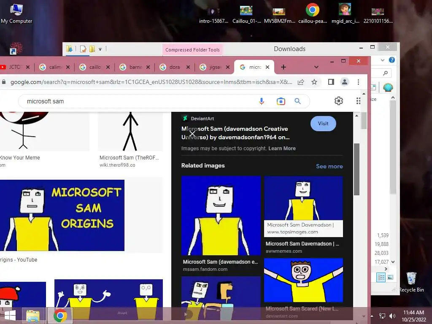Select mgid_arc_i desktop image file
Image resolution: width=432 pixels, height=324 pixels.
coord(345,13)
